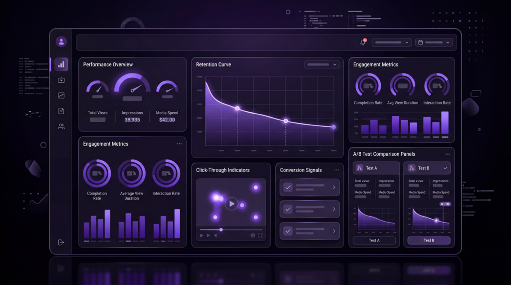Viewport: 511px width, 285px height.
Task: Click the calendar icon in the date picker
Action: (420, 42)
